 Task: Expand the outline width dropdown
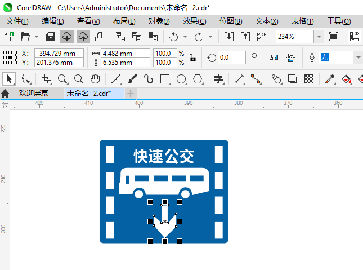[x=358, y=57]
